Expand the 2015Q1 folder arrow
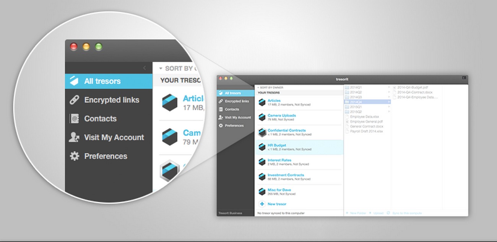The image size is (497, 242). (x=389, y=107)
